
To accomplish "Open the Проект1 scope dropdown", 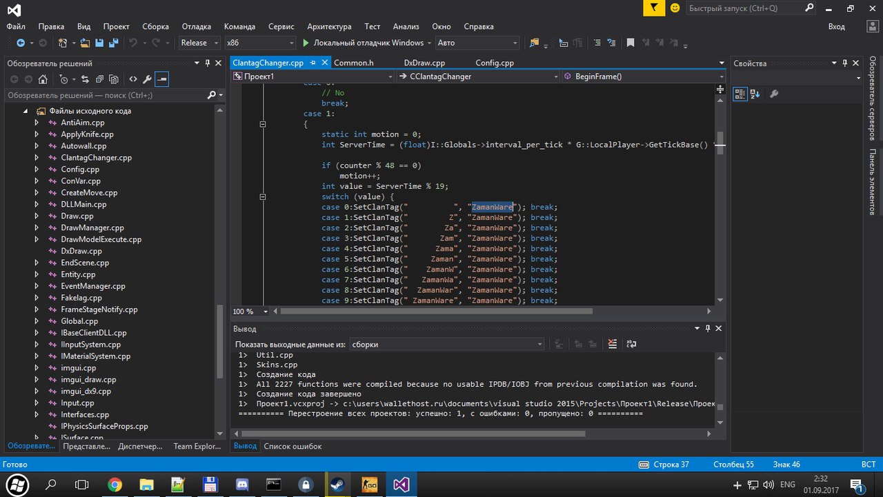I will (x=313, y=77).
